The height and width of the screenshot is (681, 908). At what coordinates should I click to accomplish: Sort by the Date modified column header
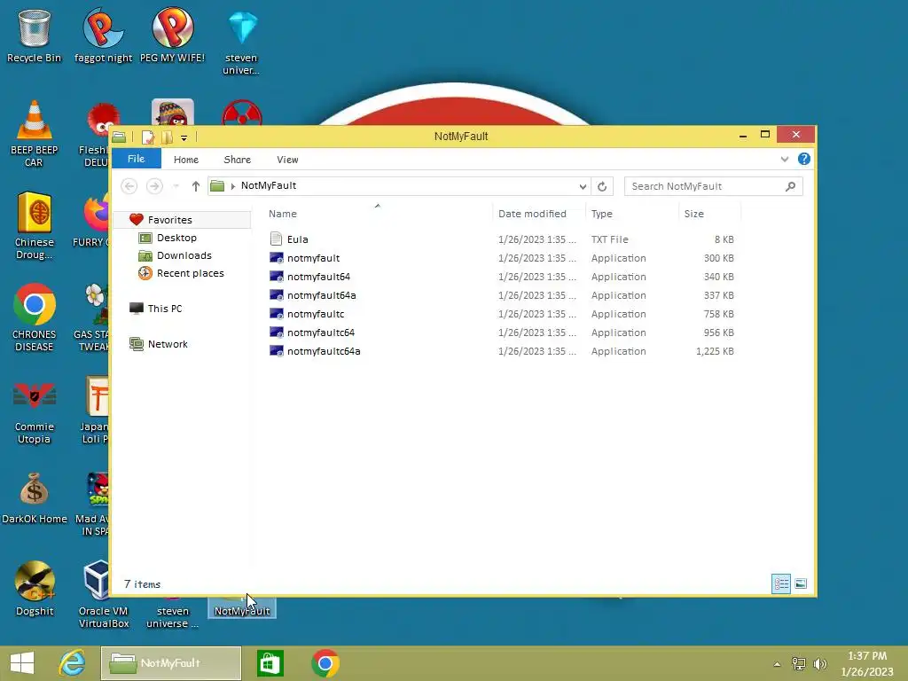(532, 214)
